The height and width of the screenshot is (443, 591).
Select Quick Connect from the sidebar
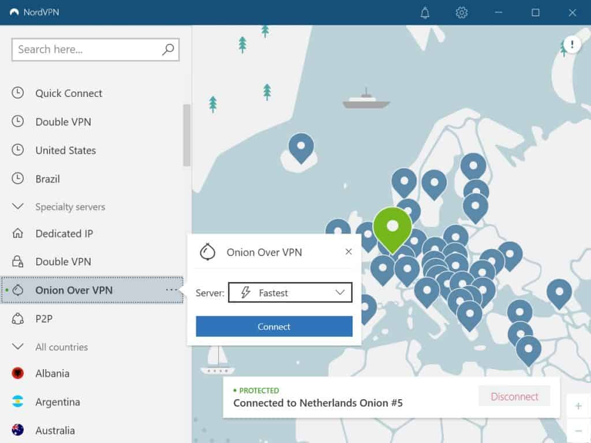69,93
